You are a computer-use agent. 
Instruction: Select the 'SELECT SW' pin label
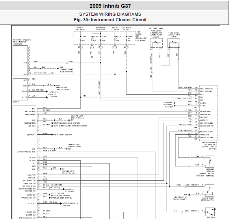point(31,212)
